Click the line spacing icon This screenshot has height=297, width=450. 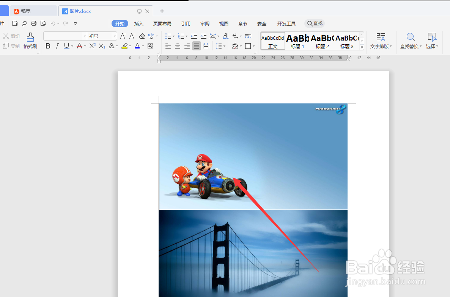click(219, 46)
